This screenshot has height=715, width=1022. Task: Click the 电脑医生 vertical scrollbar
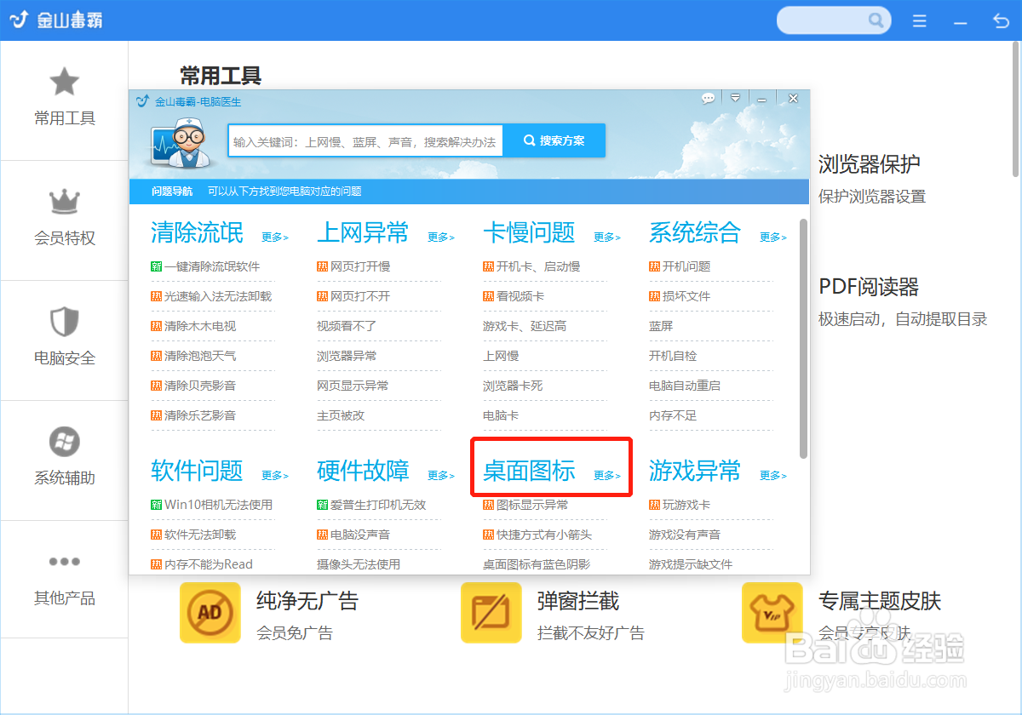click(x=803, y=339)
